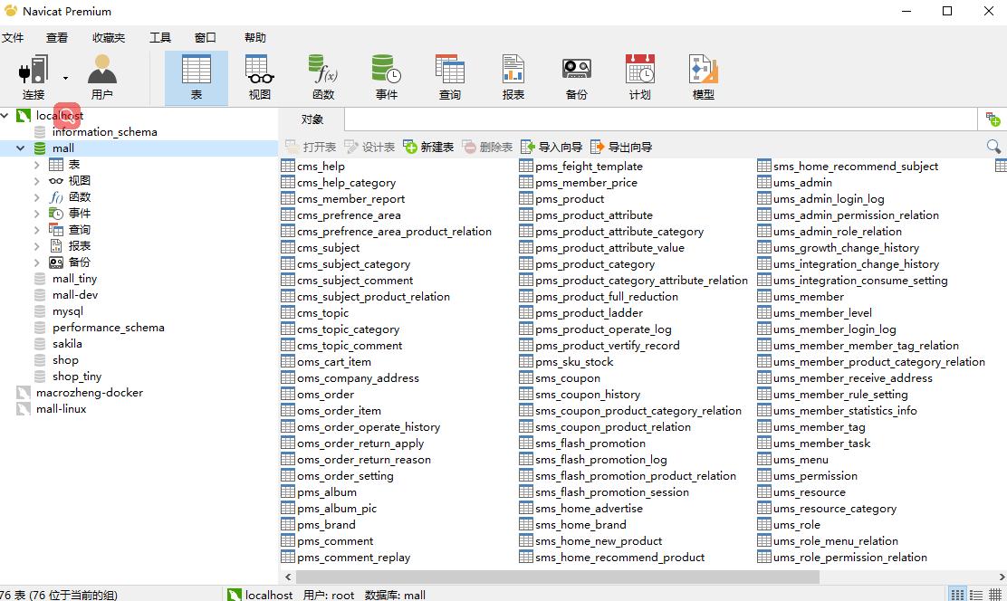Select the oms_order table
The height and width of the screenshot is (601, 1007).
pyautogui.click(x=325, y=395)
